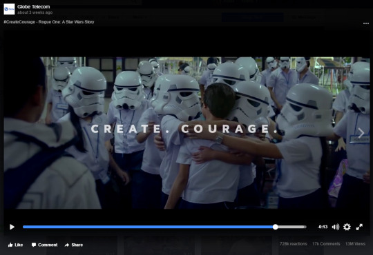Share the Create Courage video
This screenshot has width=373, height=255.
[x=74, y=245]
